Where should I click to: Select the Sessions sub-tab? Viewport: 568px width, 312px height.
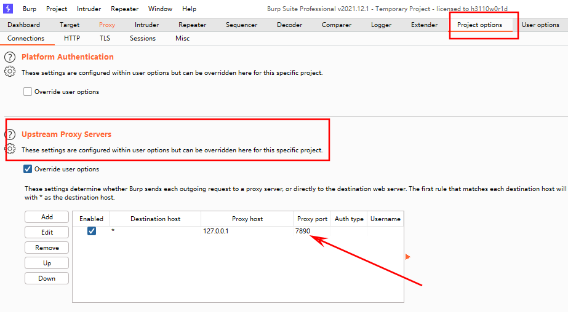(x=143, y=38)
